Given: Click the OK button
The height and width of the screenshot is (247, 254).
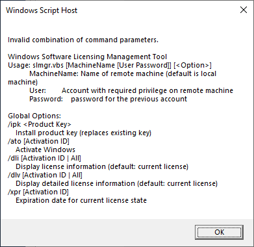Looking at the screenshot, I should pos(219,232).
